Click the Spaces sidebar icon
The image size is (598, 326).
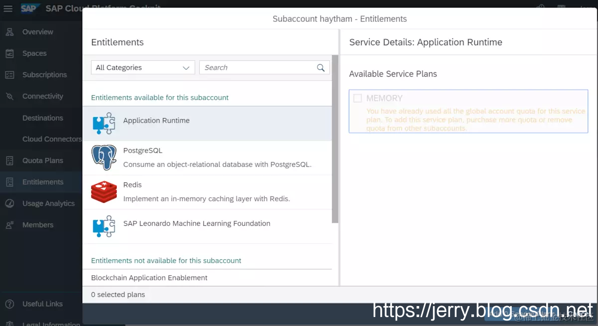9,53
